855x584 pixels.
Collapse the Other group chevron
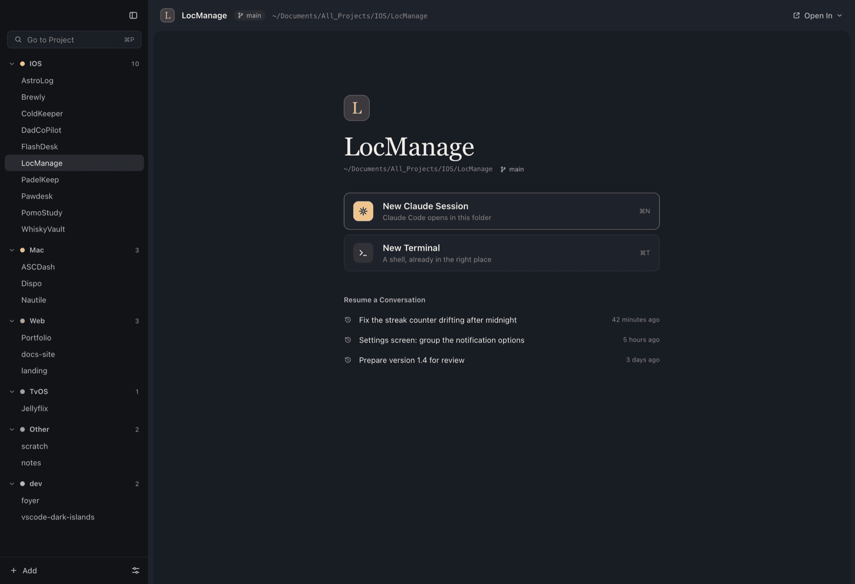tap(12, 429)
